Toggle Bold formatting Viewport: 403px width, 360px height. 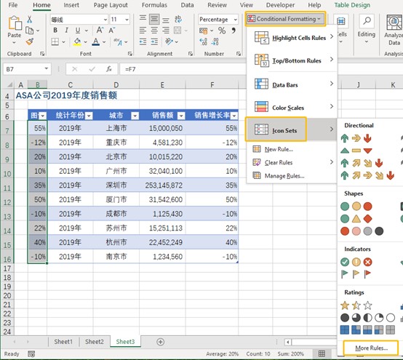(55, 31)
